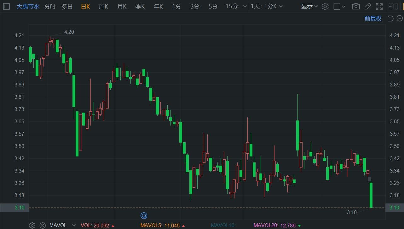This screenshot has width=404, height=229.
Task: Enter fullscreen with the expand icon
Action: [x=379, y=6]
